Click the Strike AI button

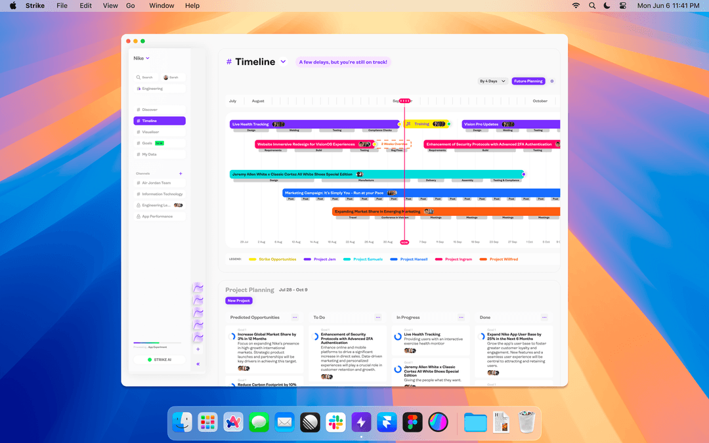(159, 360)
